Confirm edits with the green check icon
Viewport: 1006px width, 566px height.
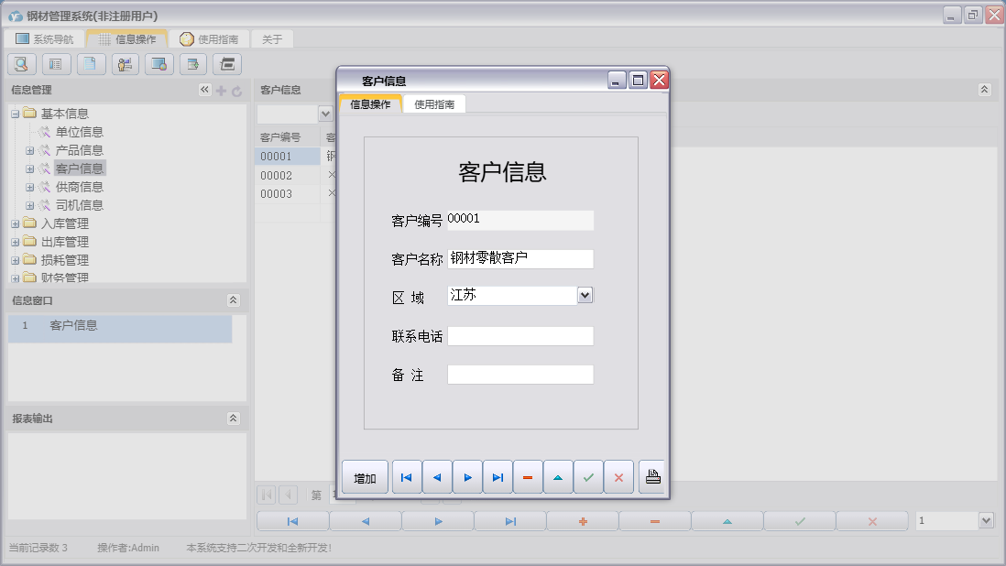pos(588,476)
